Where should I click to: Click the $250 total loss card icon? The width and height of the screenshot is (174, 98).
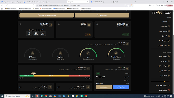pyautogui.click(x=89, y=25)
